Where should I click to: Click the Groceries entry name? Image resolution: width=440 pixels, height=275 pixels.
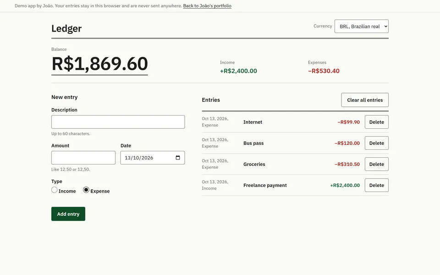[x=254, y=164]
